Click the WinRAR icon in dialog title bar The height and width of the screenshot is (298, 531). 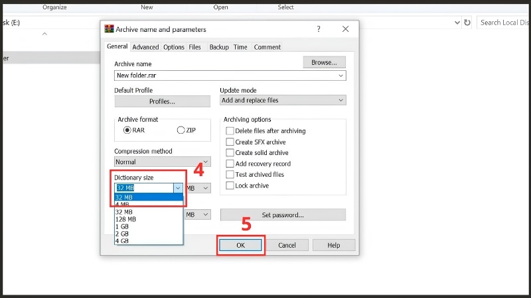click(x=109, y=29)
